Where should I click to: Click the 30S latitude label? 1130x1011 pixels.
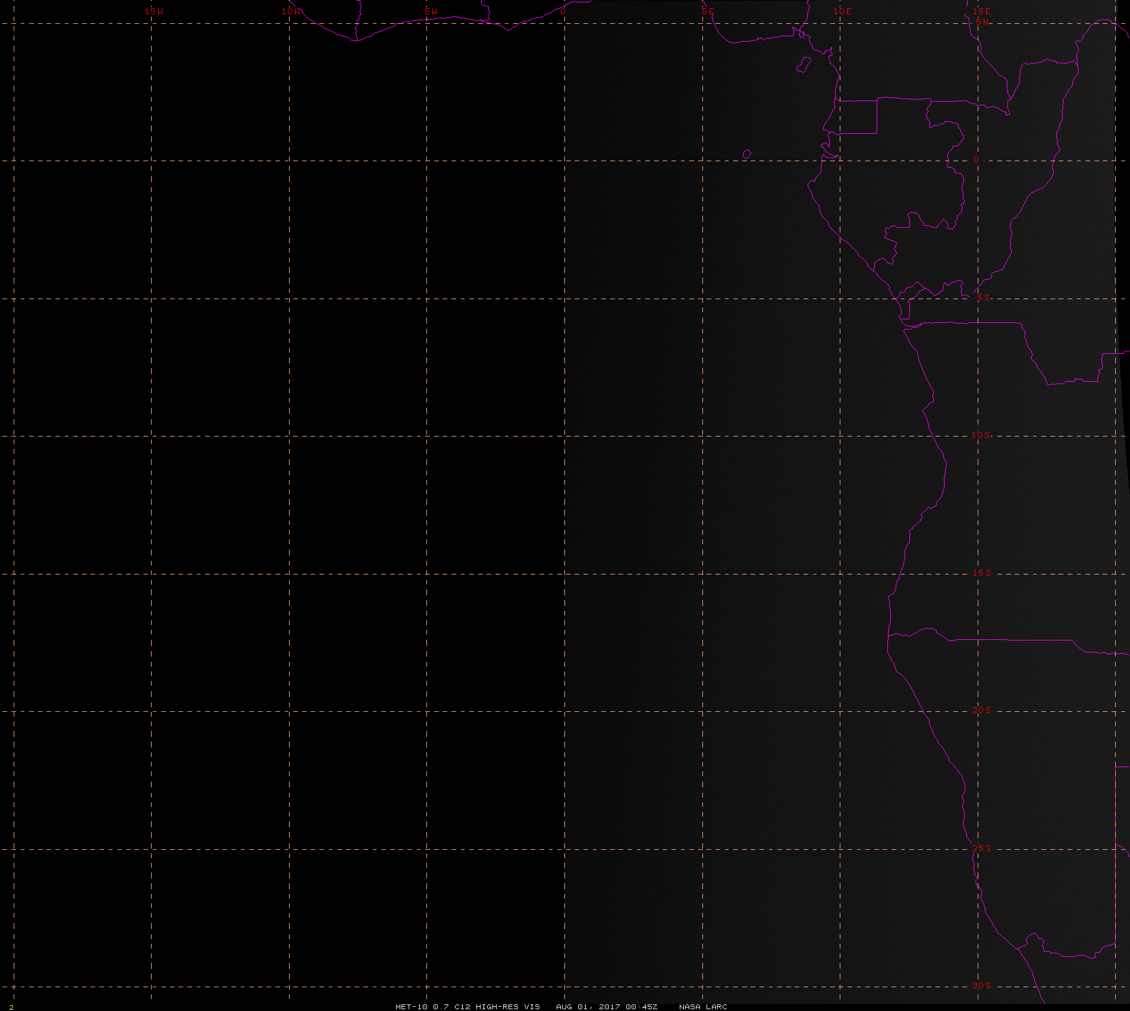(982, 985)
